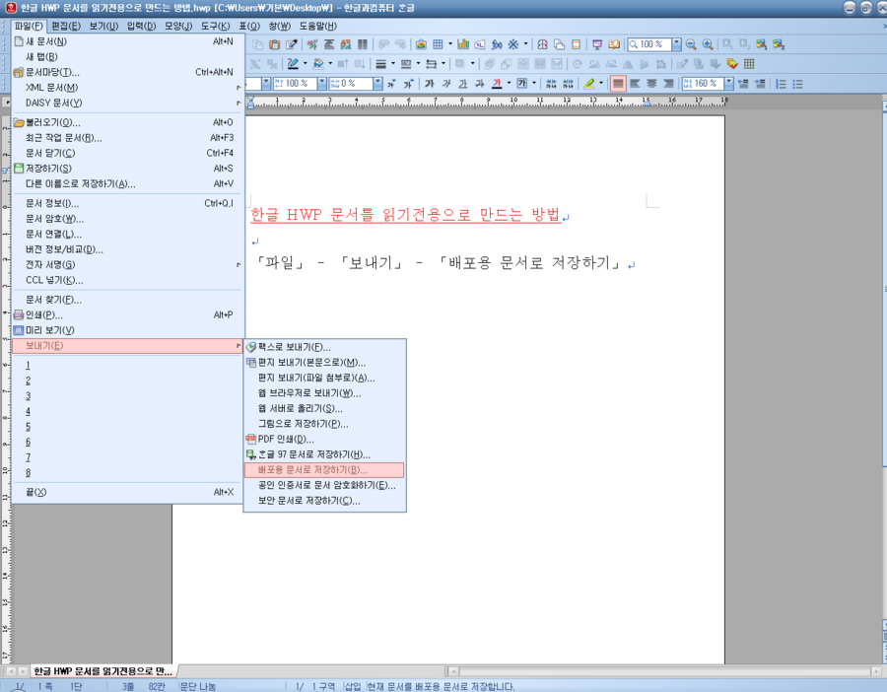The image size is (887, 692).
Task: Expand the XML 문서 submenu
Action: [x=128, y=88]
